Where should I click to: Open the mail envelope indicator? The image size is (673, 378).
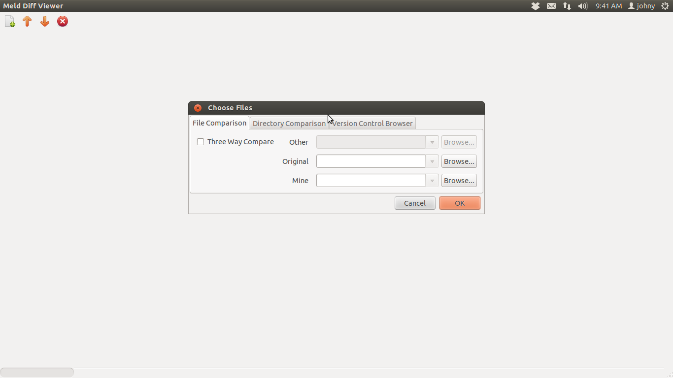tap(551, 6)
